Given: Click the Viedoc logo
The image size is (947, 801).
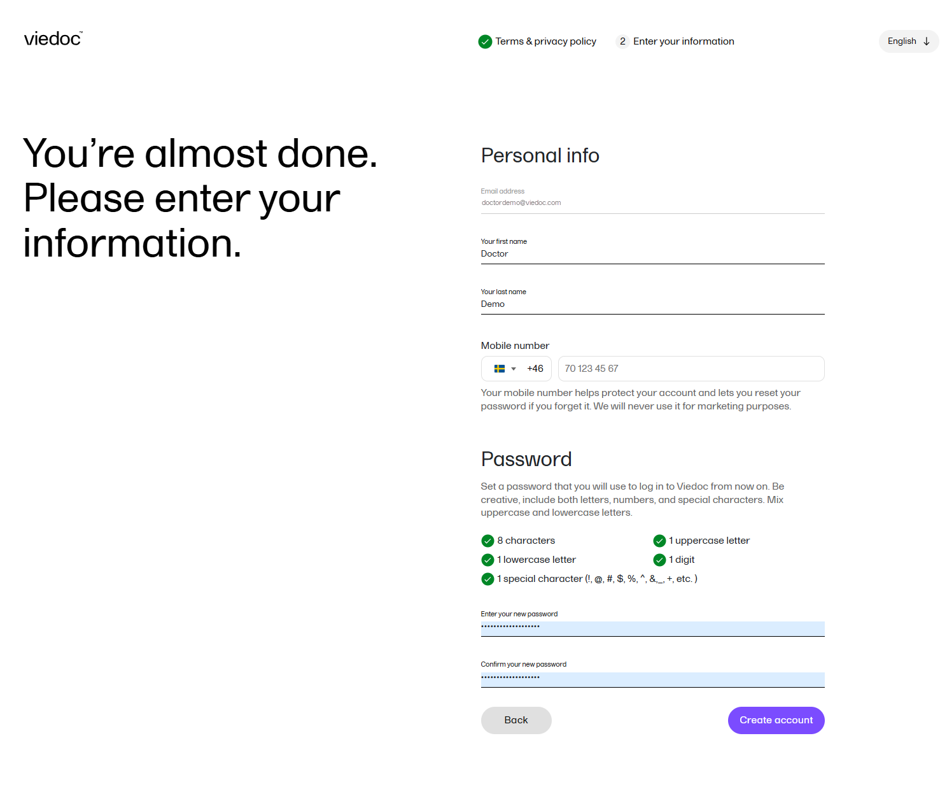Looking at the screenshot, I should [x=53, y=39].
